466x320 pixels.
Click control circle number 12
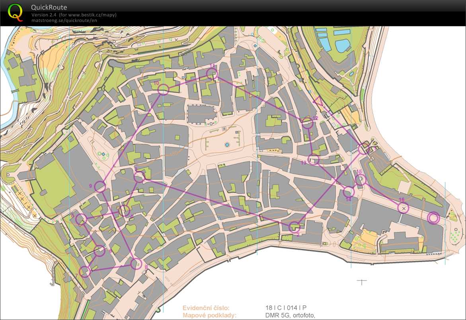point(307,123)
